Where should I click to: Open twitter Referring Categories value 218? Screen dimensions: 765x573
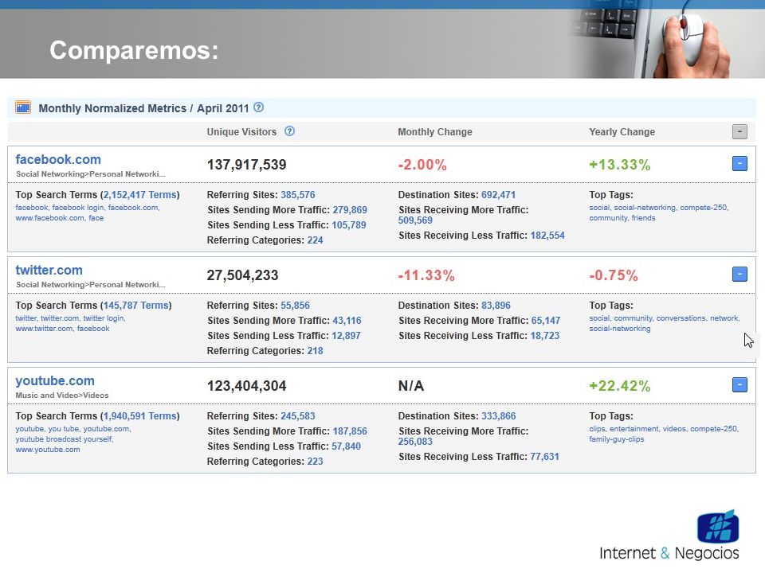click(316, 351)
